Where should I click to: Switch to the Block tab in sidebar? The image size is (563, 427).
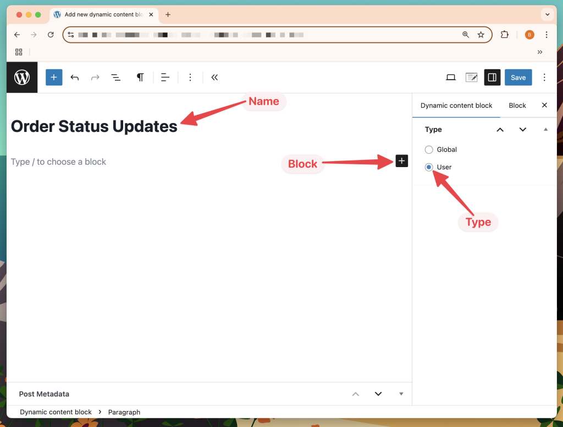517,105
